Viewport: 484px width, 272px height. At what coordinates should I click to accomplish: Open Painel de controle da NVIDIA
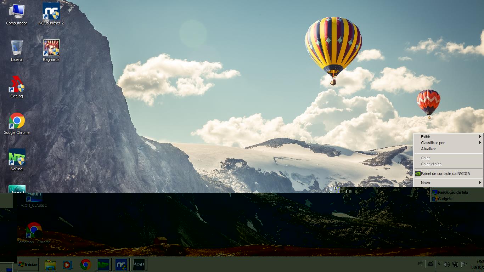445,174
